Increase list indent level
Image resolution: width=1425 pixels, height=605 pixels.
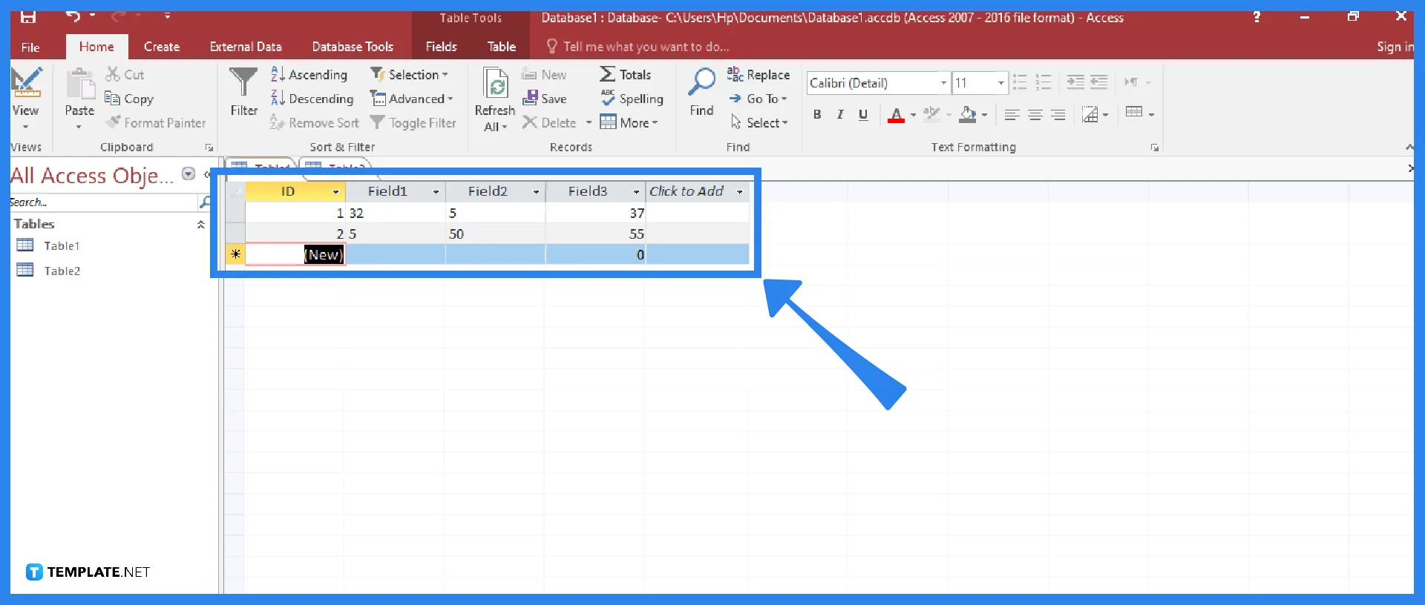tap(1099, 82)
